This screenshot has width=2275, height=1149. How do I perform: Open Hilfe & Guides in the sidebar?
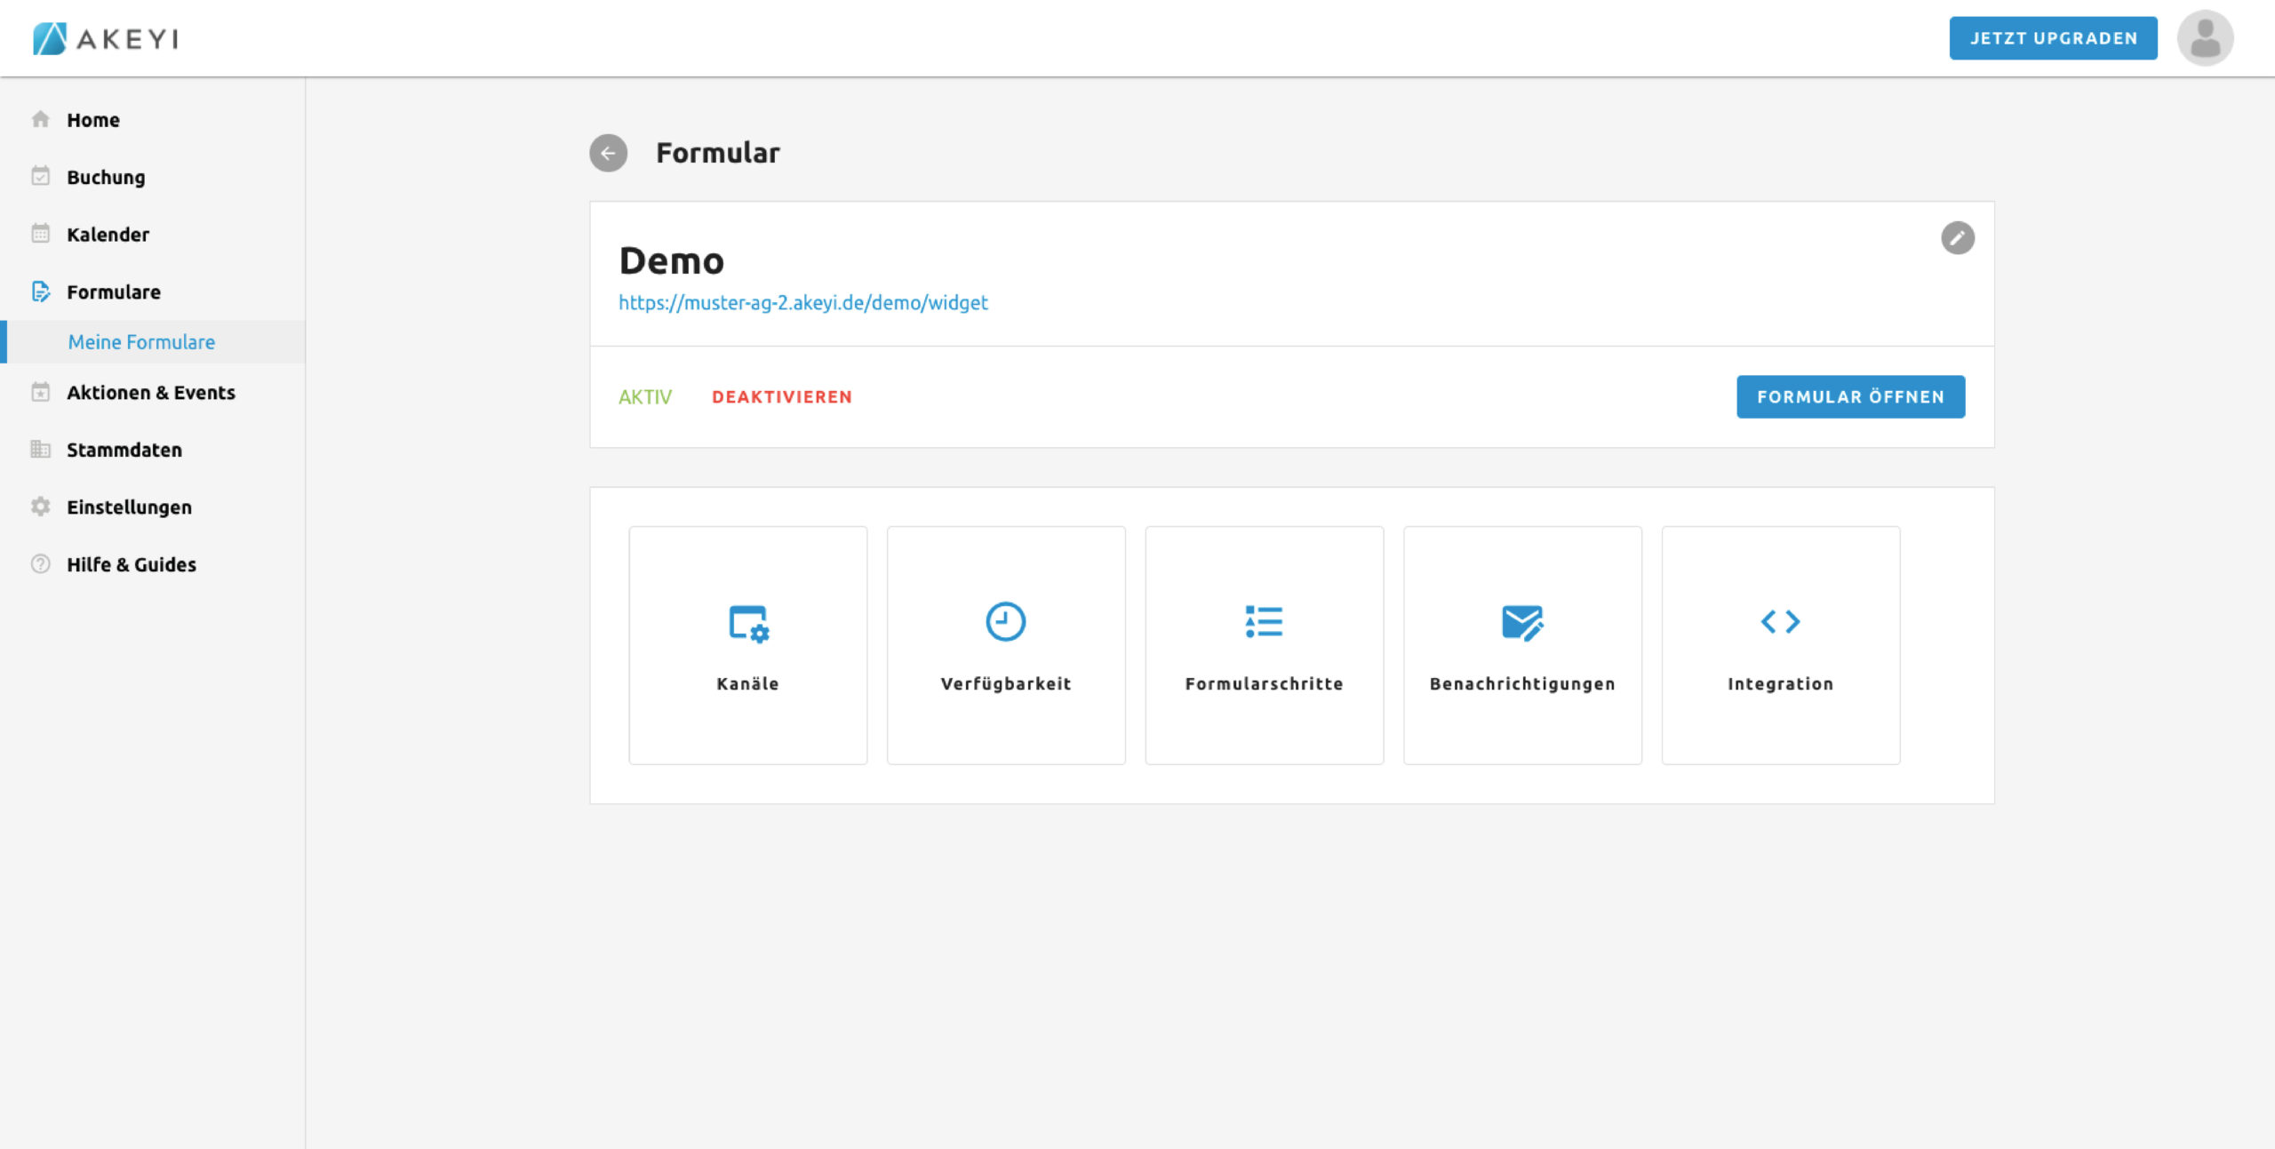click(x=131, y=565)
